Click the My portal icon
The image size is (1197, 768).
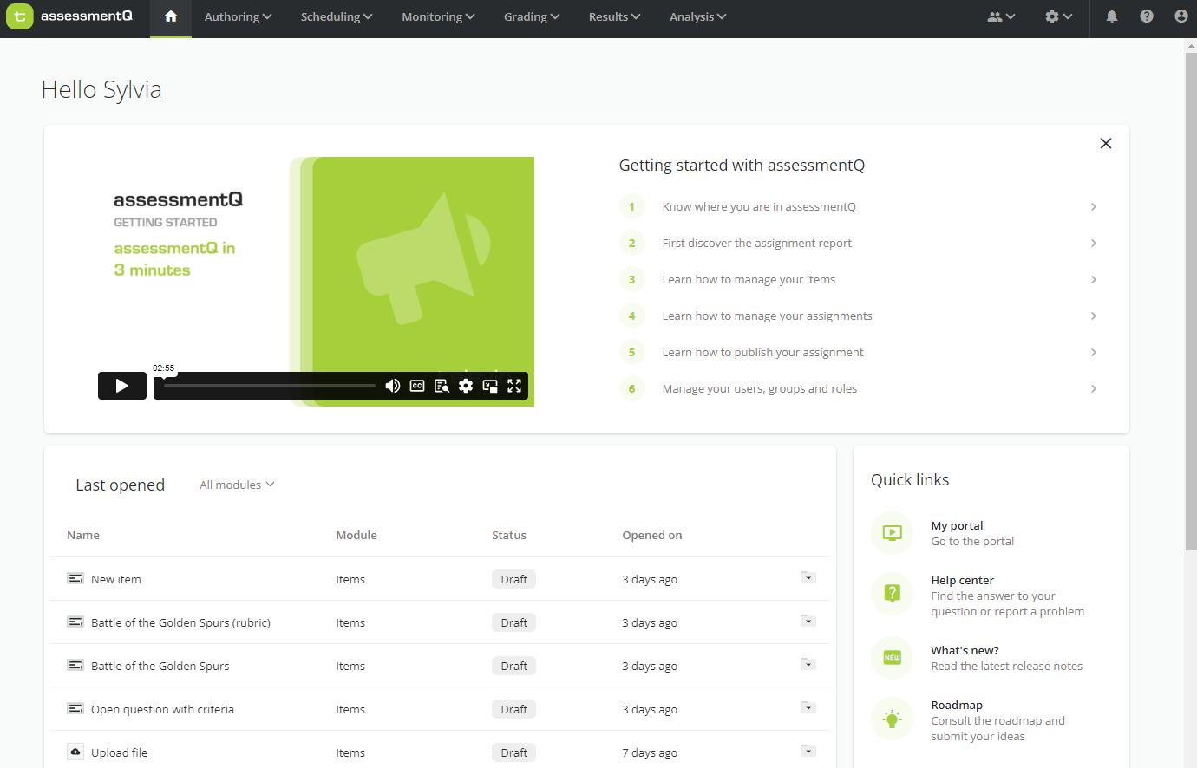point(893,533)
